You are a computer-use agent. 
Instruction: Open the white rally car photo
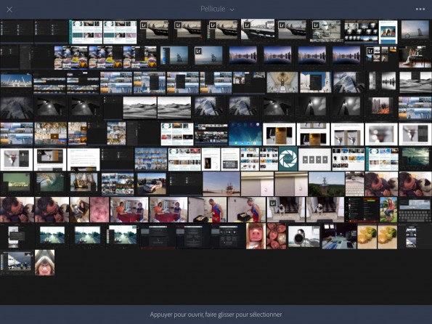[x=152, y=184]
